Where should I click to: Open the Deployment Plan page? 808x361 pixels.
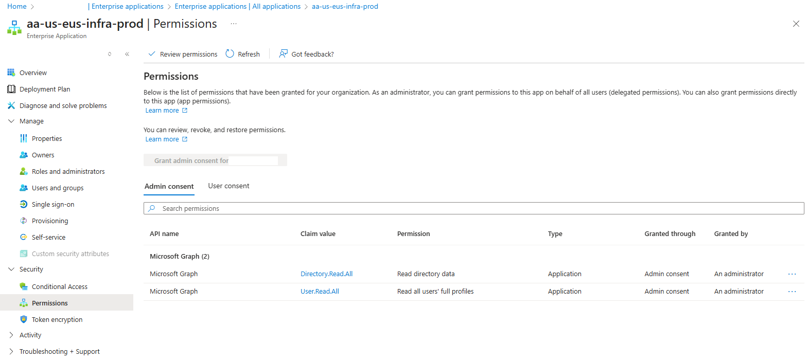(45, 89)
